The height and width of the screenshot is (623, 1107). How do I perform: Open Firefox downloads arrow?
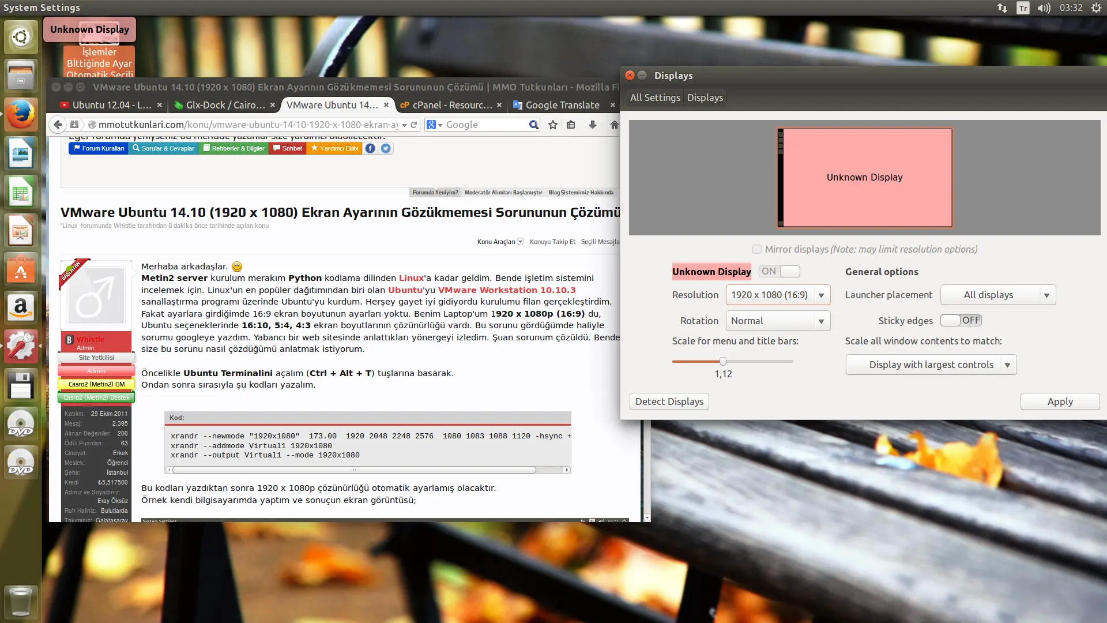[x=592, y=125]
